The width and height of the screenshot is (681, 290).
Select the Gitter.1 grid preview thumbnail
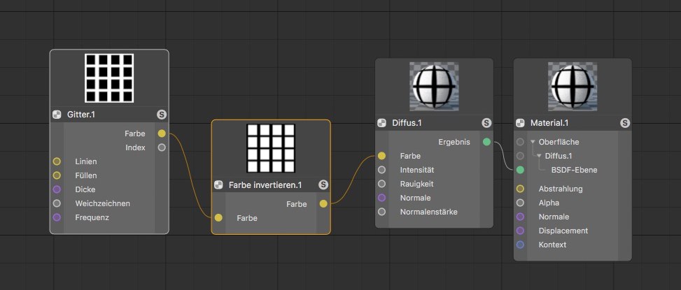[x=109, y=78]
